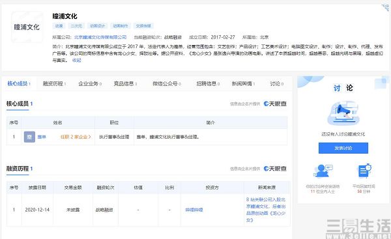Viewport: 391px width, 239px height.
Task: Click the core member's avatar icon
Action: pyautogui.click(x=29, y=137)
